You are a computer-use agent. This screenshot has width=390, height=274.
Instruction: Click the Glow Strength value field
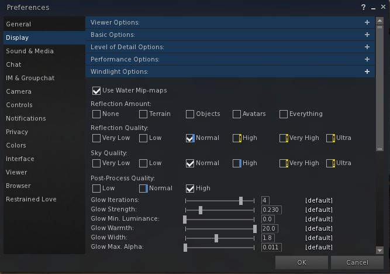coord(271,210)
